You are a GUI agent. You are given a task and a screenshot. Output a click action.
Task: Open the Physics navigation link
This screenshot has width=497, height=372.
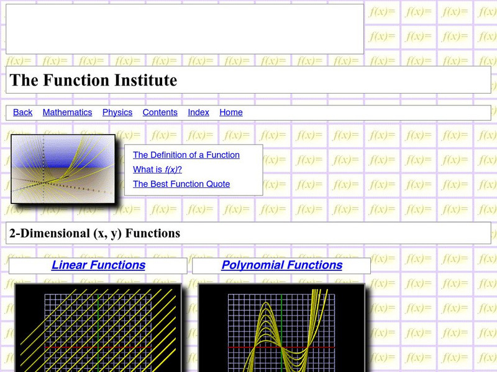[x=117, y=112]
